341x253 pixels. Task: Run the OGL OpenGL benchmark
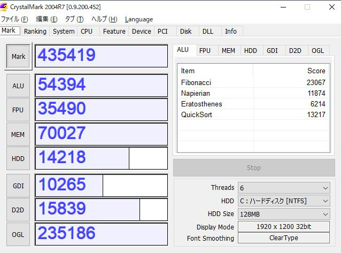pyautogui.click(x=18, y=234)
